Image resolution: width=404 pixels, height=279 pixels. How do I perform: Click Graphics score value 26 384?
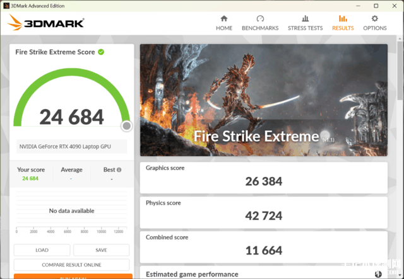(x=264, y=181)
